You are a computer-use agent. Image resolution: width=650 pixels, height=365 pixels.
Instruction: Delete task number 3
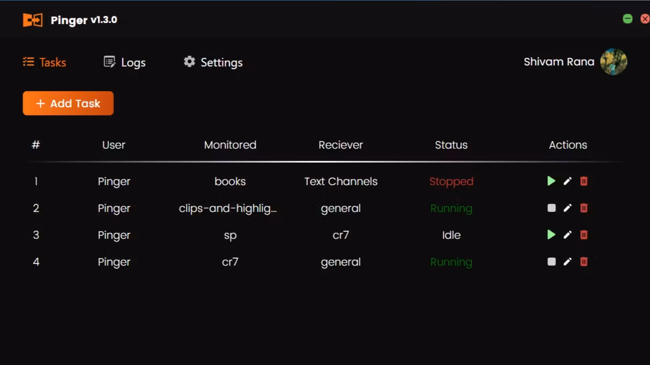584,235
